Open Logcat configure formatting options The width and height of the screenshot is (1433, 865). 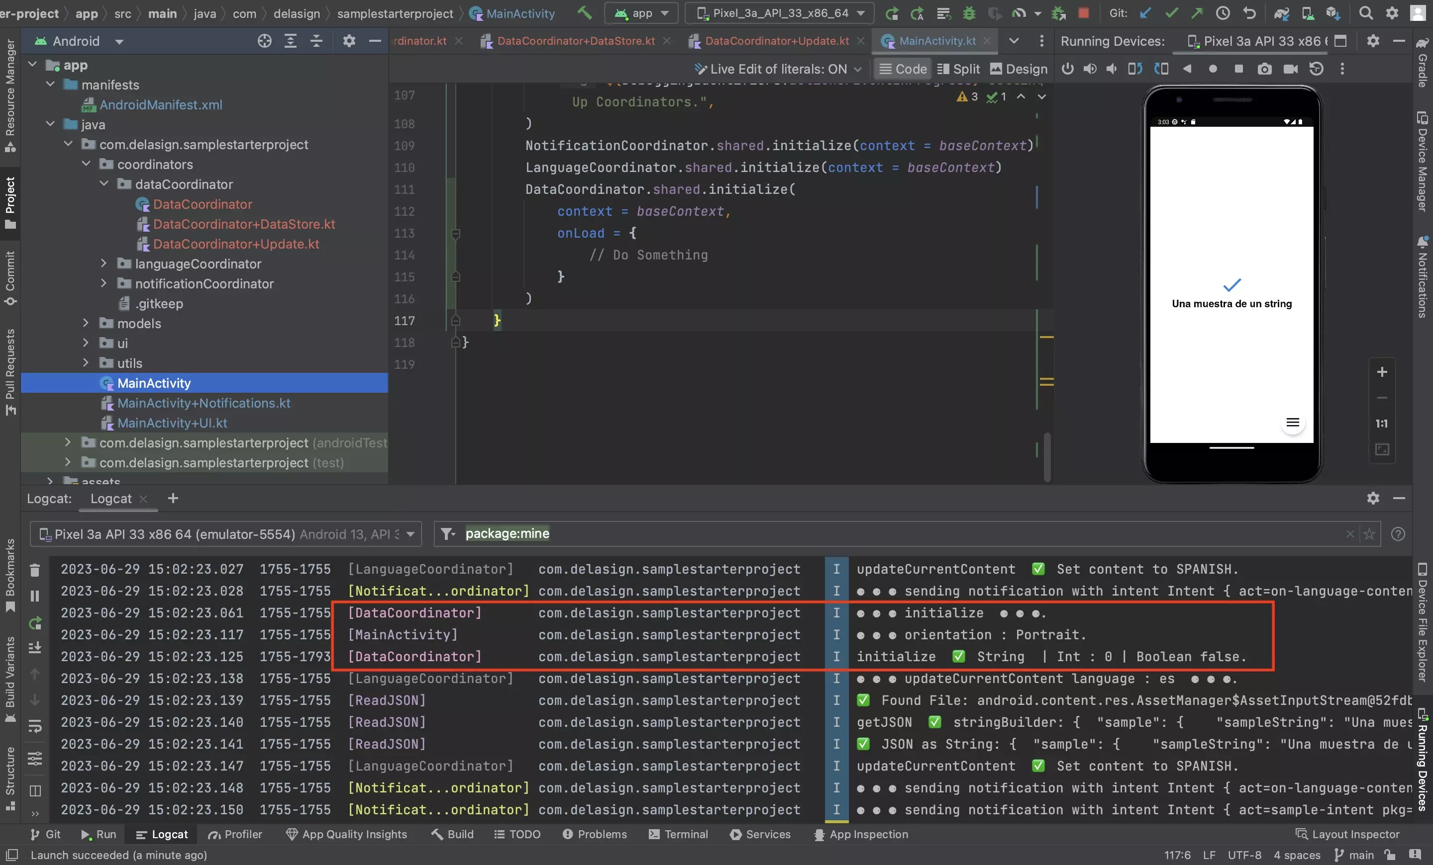[x=35, y=759]
